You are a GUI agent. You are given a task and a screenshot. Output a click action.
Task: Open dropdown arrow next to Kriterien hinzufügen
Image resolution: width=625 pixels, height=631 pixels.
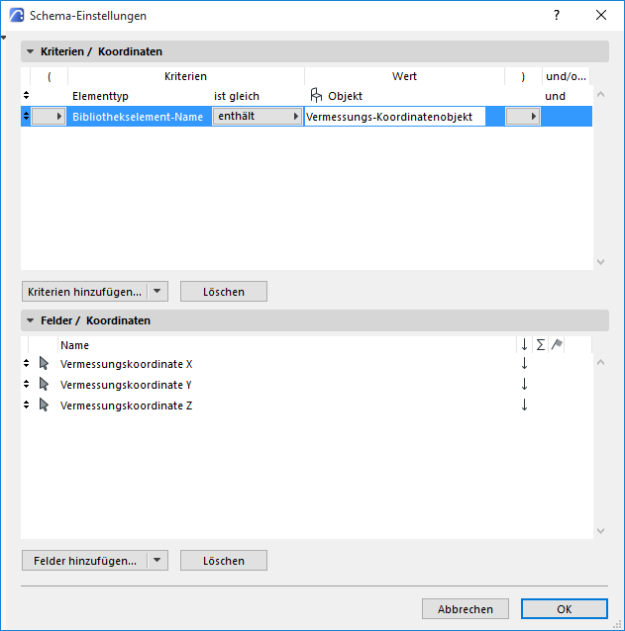[158, 292]
